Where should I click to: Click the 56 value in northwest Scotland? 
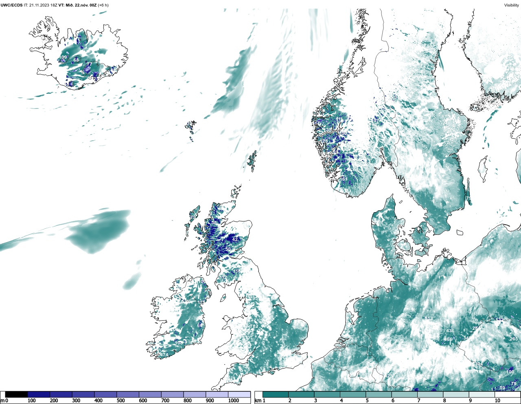[214, 223]
